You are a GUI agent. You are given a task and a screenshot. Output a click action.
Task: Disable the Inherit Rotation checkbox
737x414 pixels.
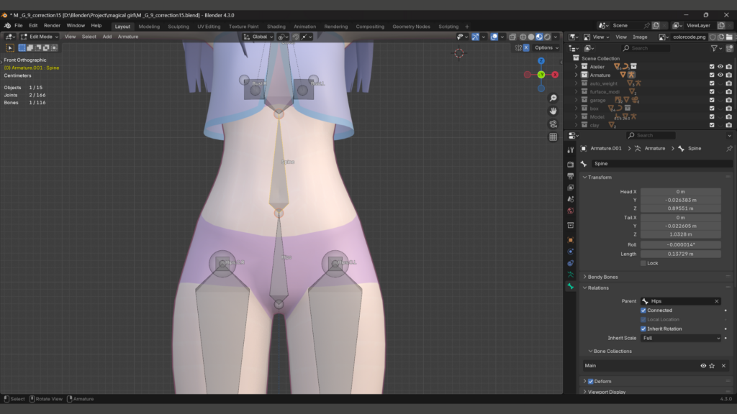(643, 328)
